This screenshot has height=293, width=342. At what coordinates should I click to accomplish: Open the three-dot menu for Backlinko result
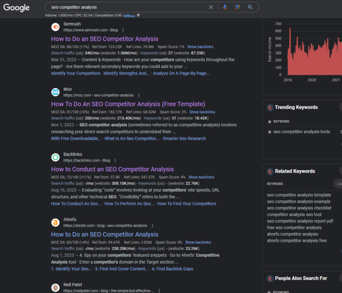tap(115, 160)
